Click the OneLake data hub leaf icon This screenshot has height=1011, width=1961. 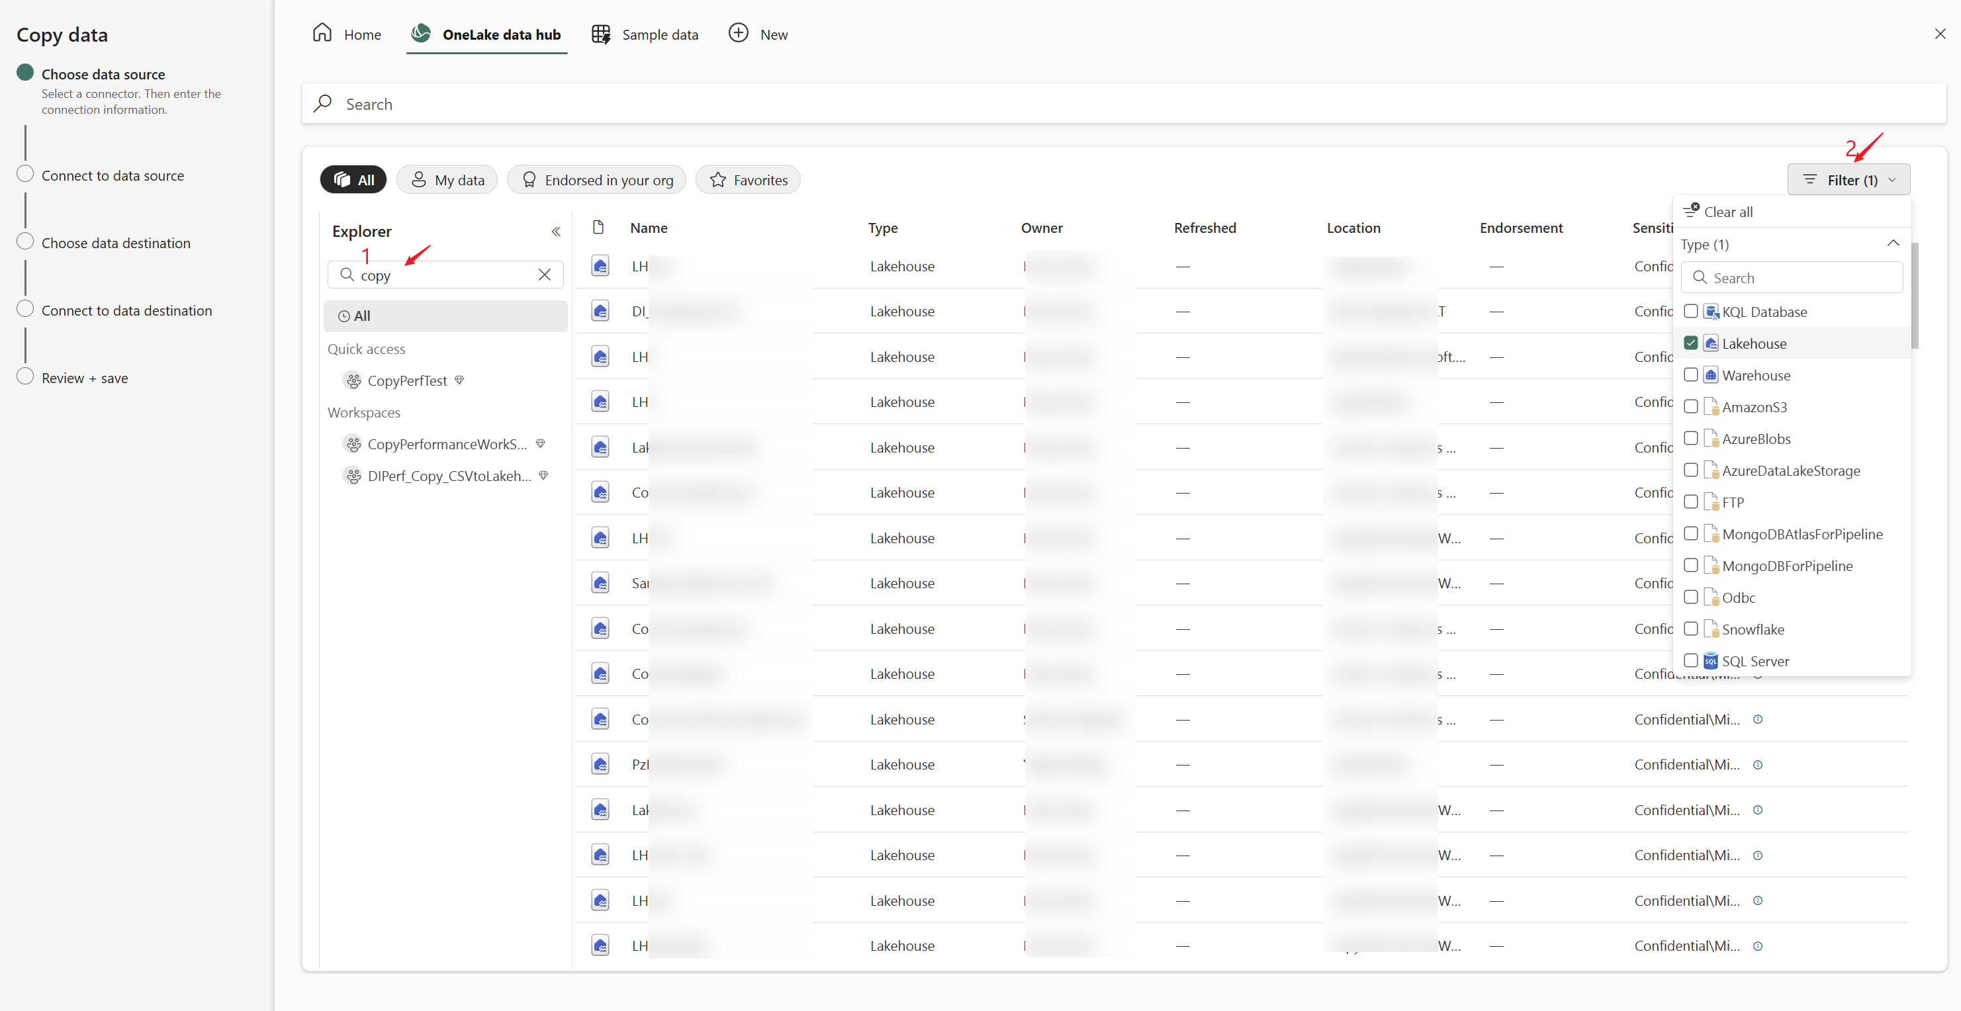point(420,32)
